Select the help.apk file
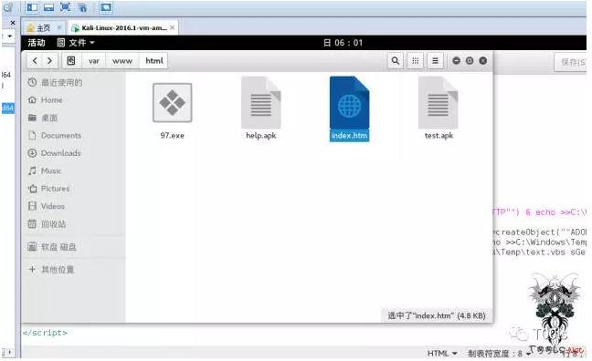Image resolution: width=592 pixels, height=361 pixels. point(261,108)
